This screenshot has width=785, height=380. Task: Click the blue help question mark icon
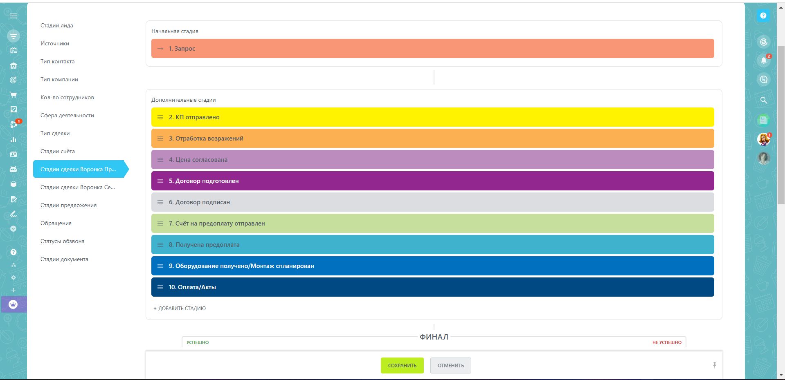[763, 16]
